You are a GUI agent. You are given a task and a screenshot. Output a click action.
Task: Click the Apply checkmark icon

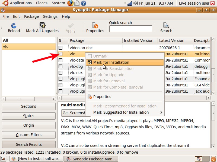71,25
